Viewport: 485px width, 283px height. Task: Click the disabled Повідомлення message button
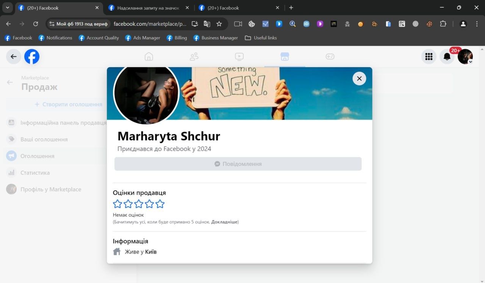(x=238, y=164)
